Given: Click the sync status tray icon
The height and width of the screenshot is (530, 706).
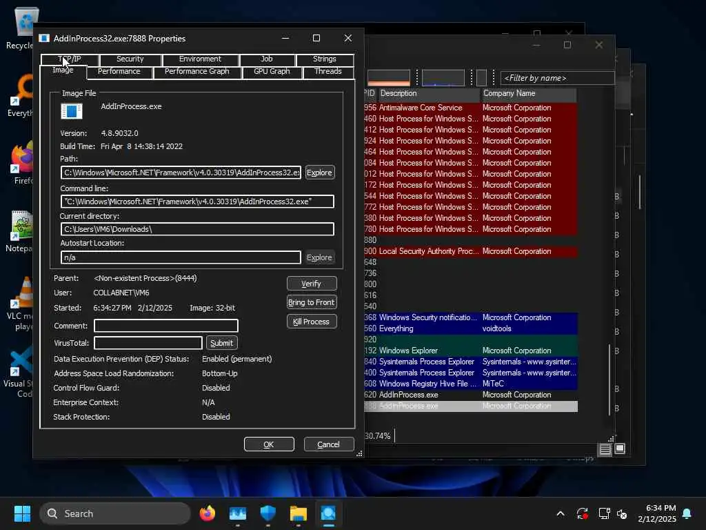Looking at the screenshot, I should click(582, 513).
